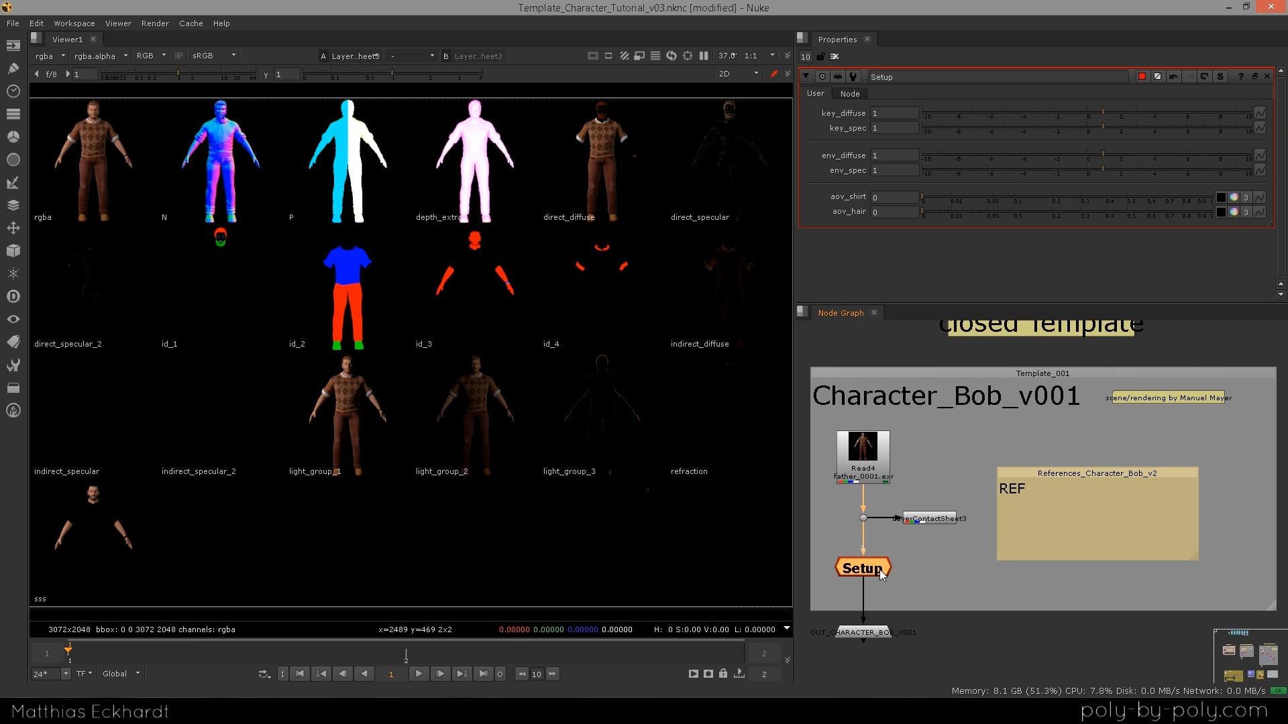
Task: Toggle the IP input-process button in the viewer
Action: tap(178, 56)
